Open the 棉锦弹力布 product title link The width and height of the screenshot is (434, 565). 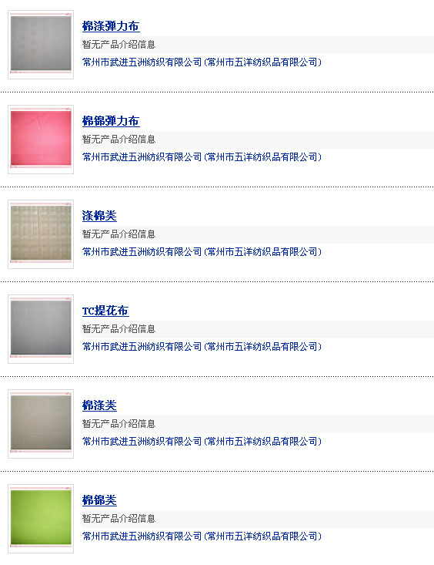111,121
